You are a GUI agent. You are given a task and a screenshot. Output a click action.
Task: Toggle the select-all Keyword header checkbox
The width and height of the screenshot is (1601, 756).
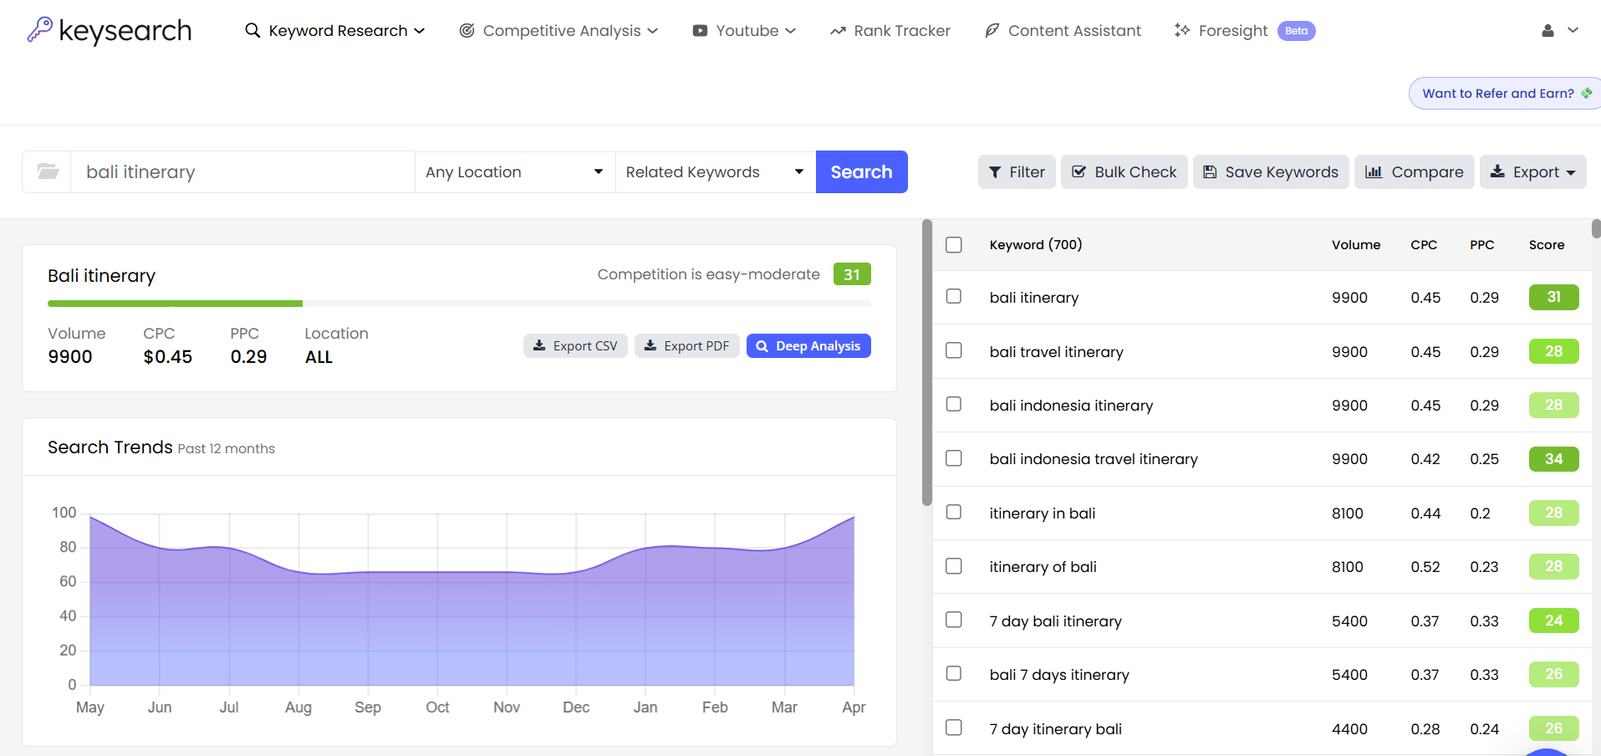pos(954,245)
